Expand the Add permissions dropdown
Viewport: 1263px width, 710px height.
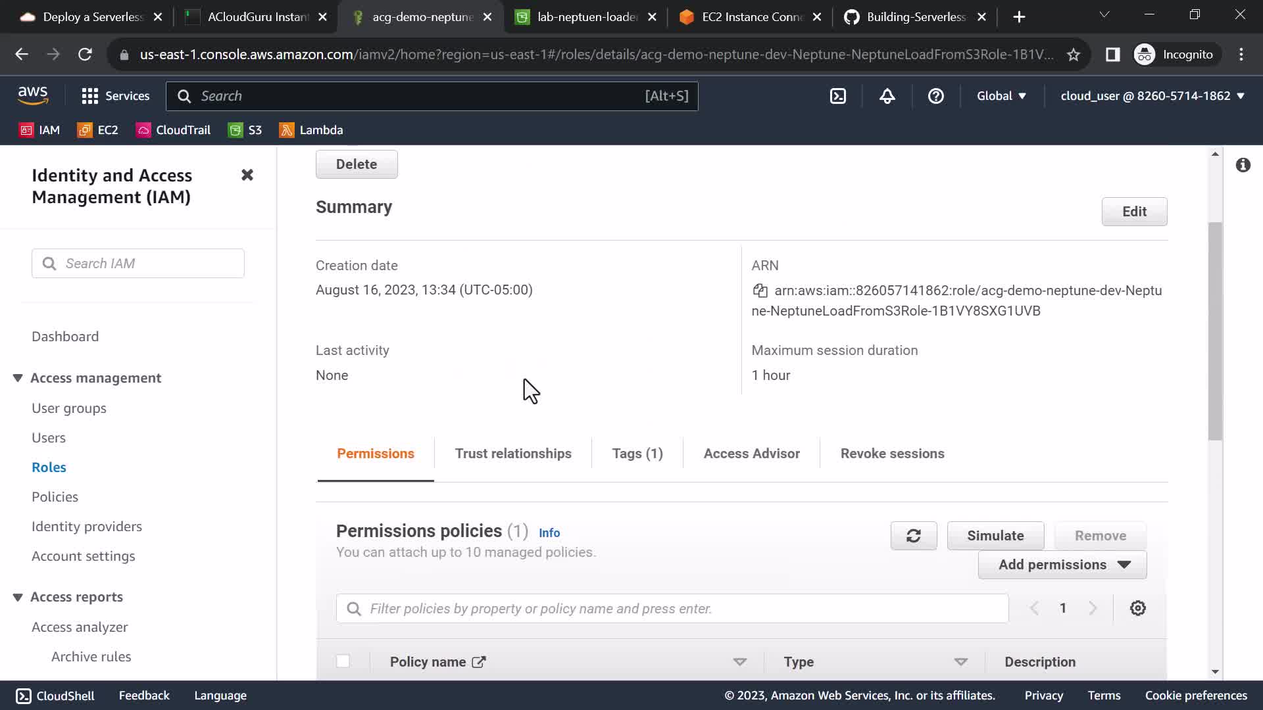1062,565
